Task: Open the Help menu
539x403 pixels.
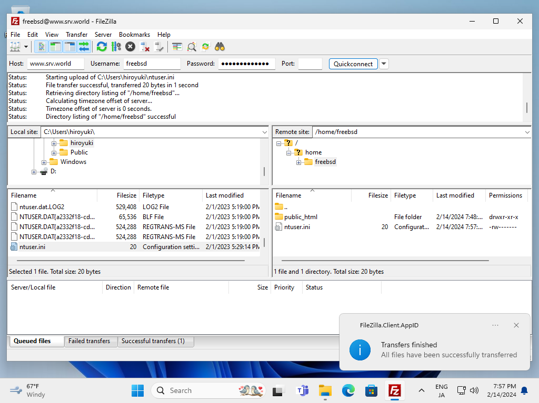Action: [x=164, y=34]
